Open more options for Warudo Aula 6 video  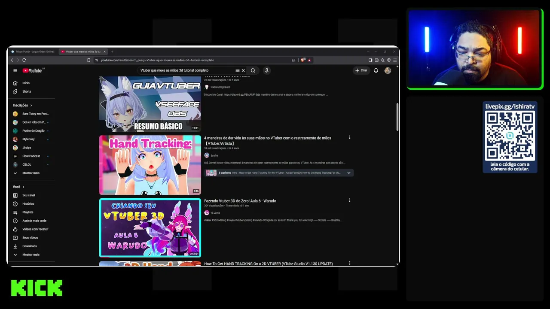349,200
